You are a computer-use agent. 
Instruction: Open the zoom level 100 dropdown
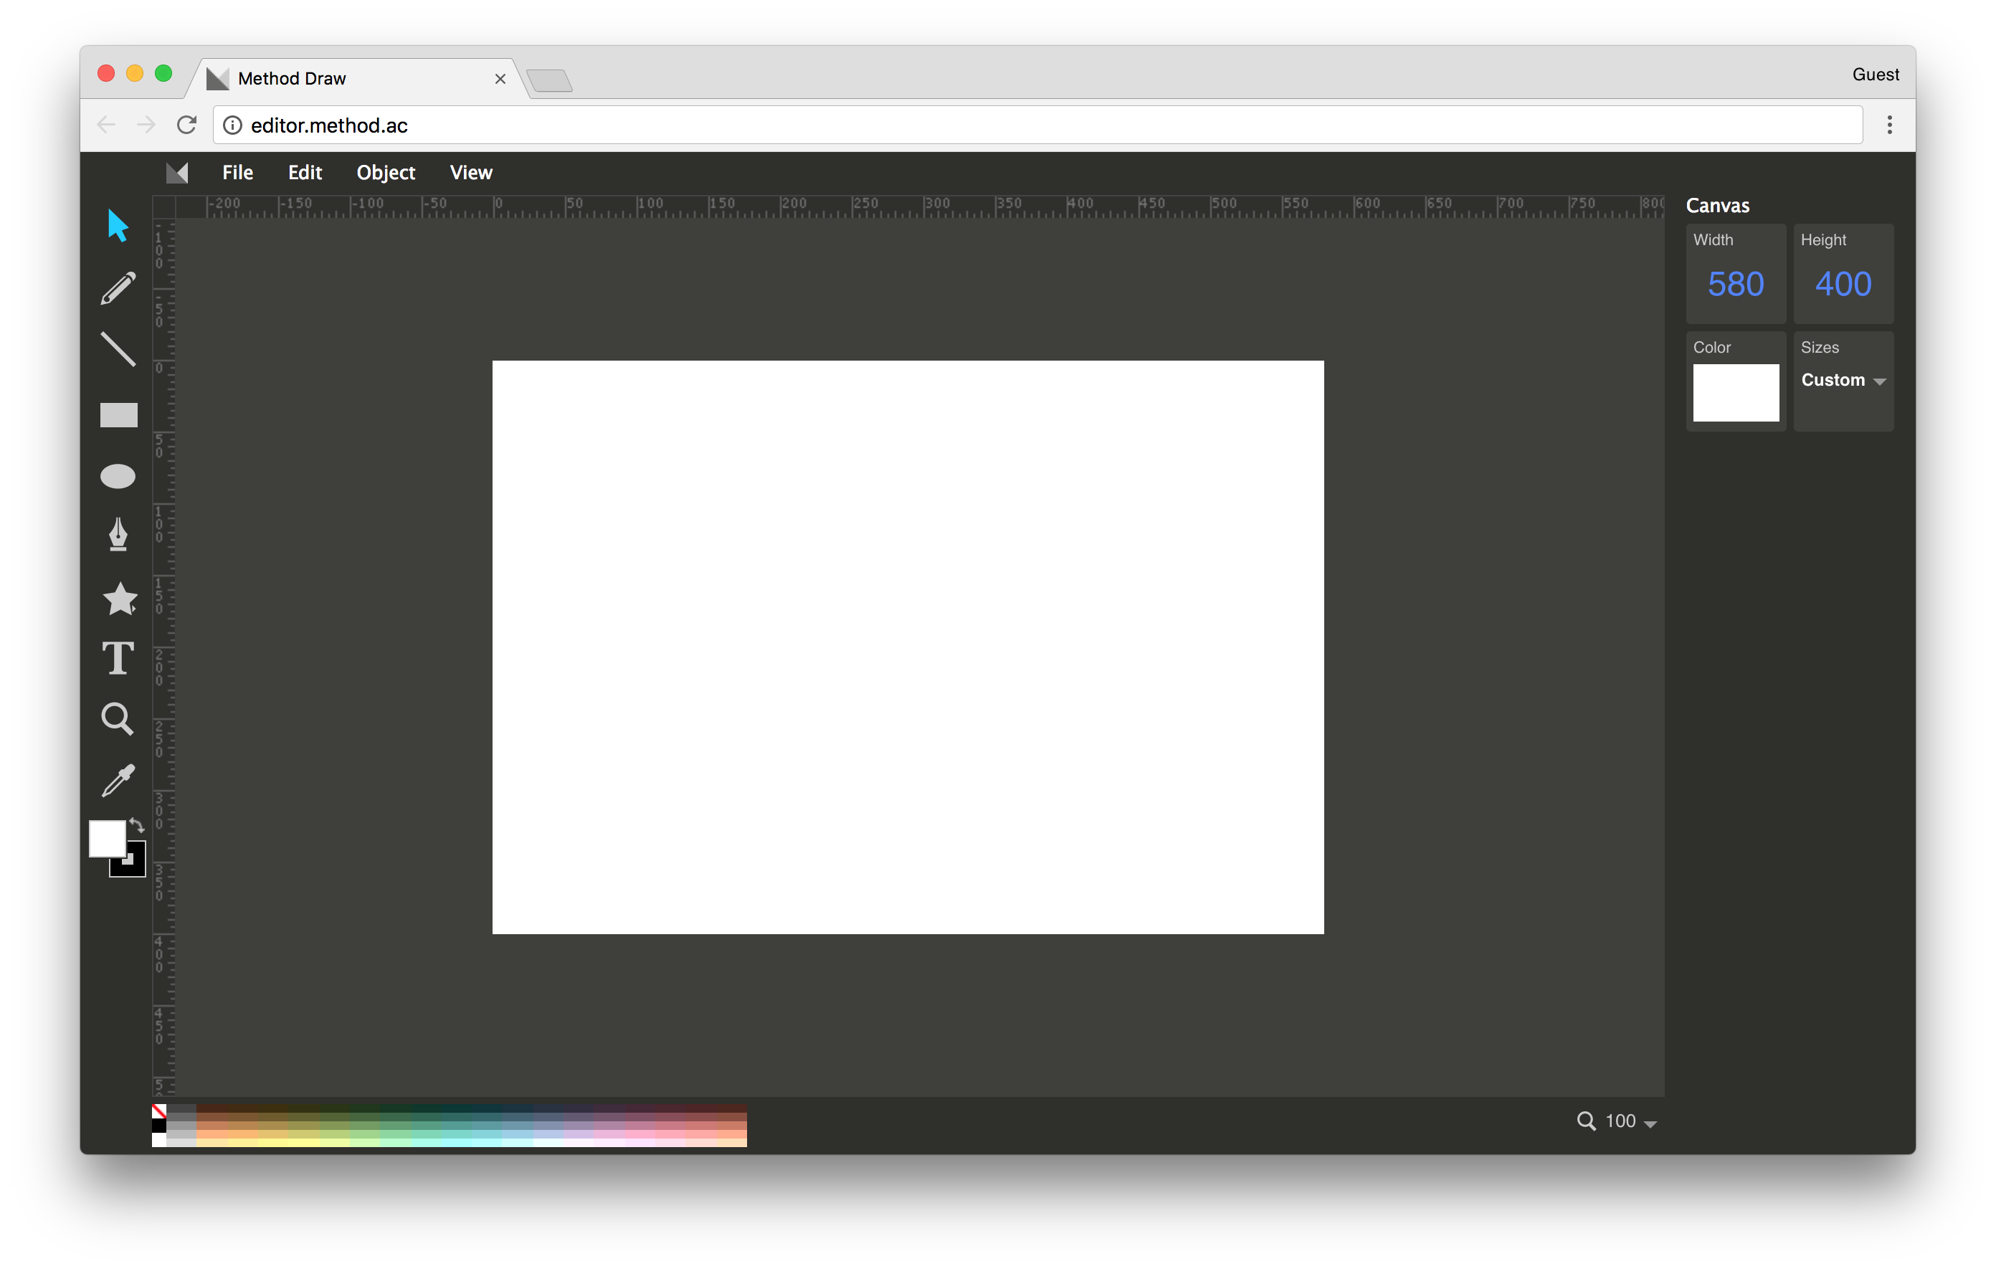(x=1630, y=1121)
